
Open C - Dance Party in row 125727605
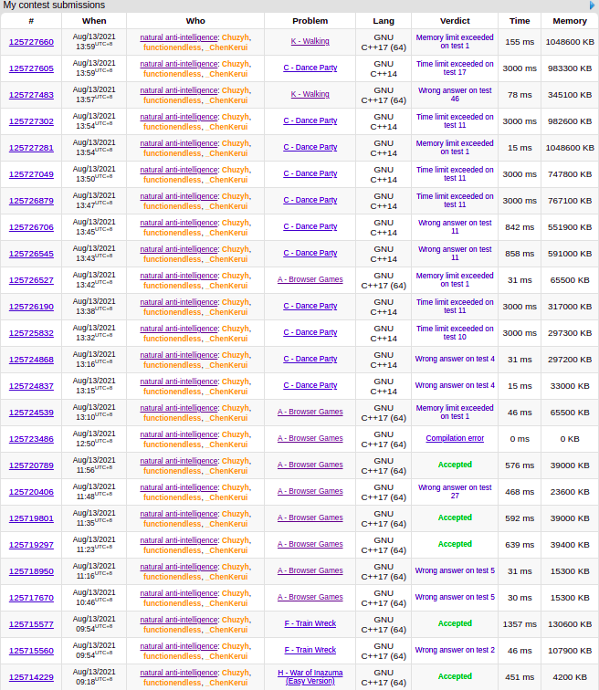(x=310, y=68)
